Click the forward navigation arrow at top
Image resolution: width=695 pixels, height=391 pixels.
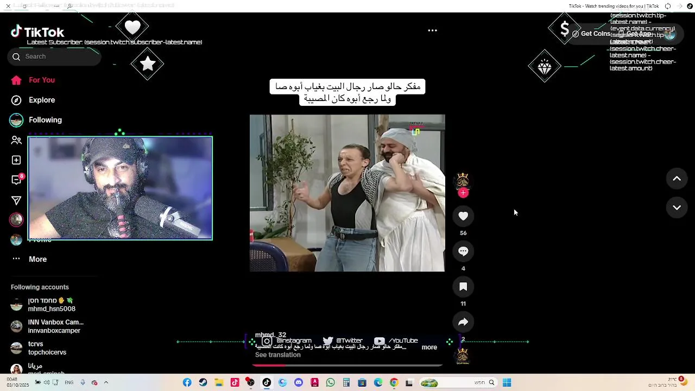click(680, 6)
